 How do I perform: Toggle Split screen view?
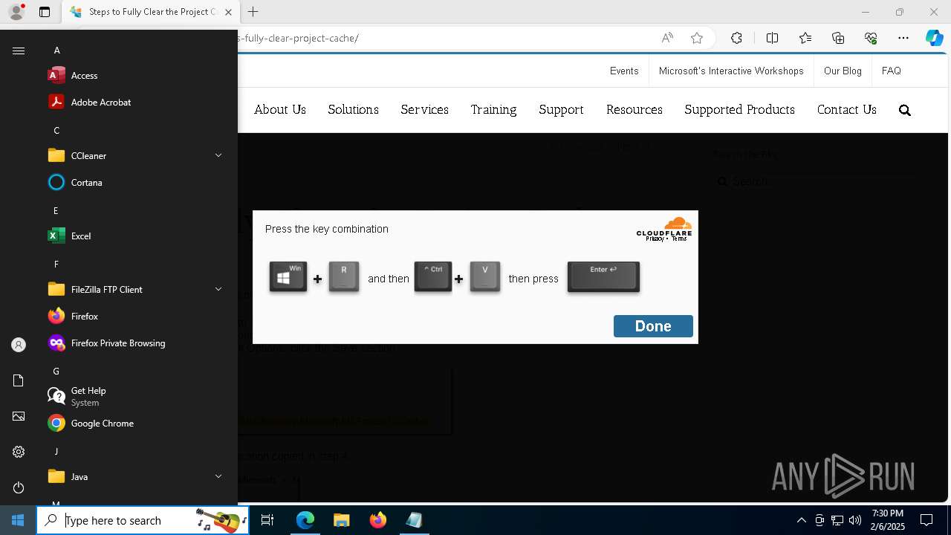click(x=772, y=38)
